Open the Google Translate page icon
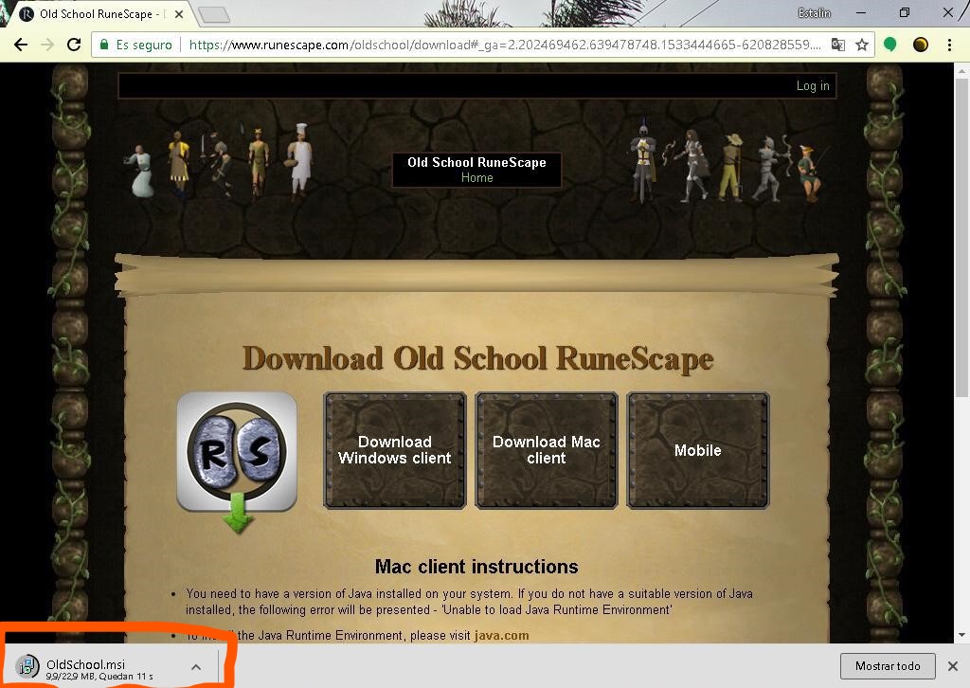This screenshot has width=970, height=688. [x=837, y=45]
